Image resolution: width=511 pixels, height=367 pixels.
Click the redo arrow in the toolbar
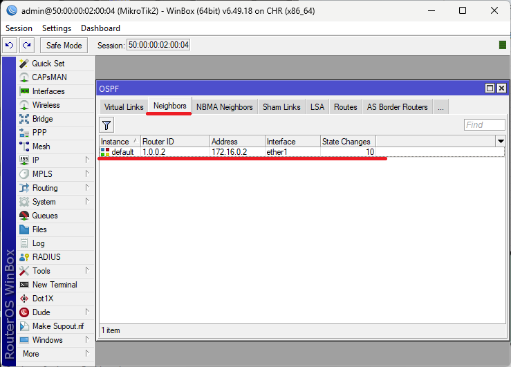coord(26,45)
